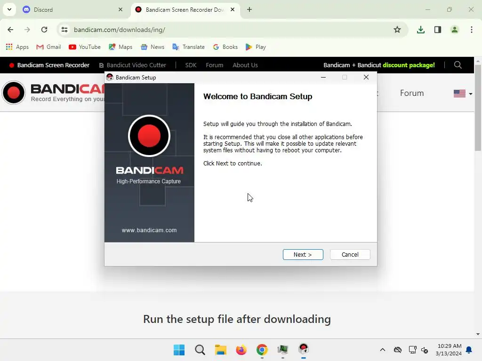Open File Explorer from taskbar
The width and height of the screenshot is (482, 361).
pyautogui.click(x=220, y=350)
